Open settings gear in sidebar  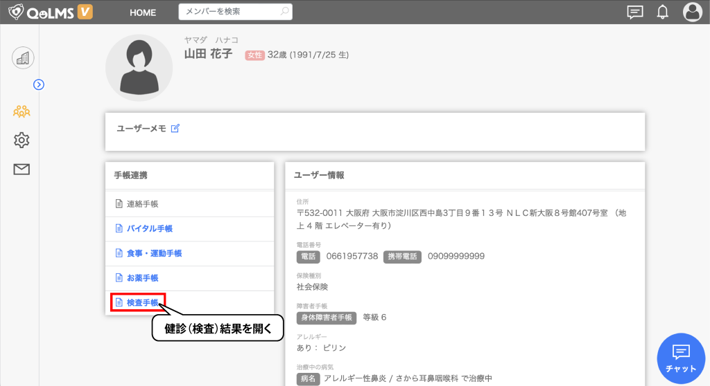[21, 140]
